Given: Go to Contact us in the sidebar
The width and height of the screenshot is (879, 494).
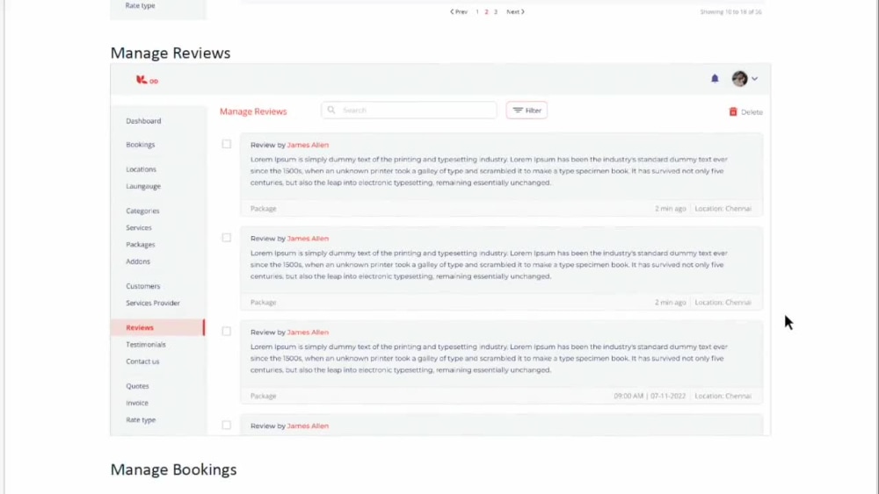Looking at the screenshot, I should tap(142, 362).
